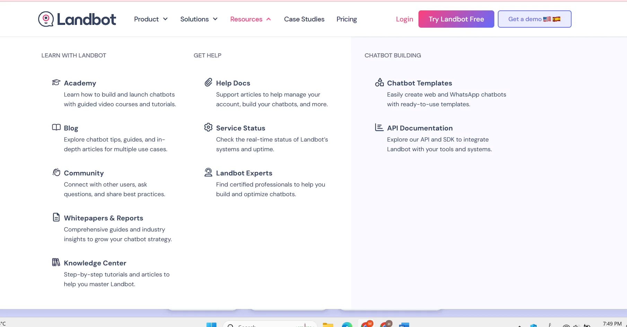The height and width of the screenshot is (327, 627).
Task: Click the API Documentation chart icon
Action: (x=379, y=127)
